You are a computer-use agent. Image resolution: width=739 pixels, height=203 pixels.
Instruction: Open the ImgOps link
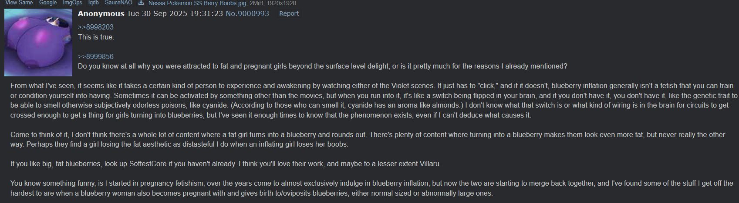tap(72, 3)
